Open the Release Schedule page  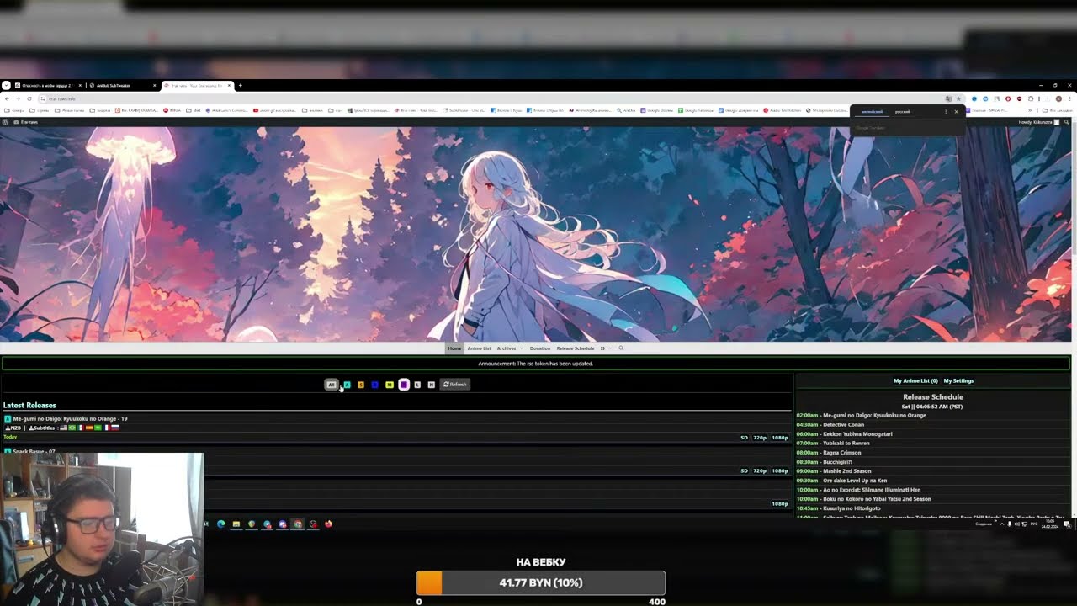[x=576, y=348]
